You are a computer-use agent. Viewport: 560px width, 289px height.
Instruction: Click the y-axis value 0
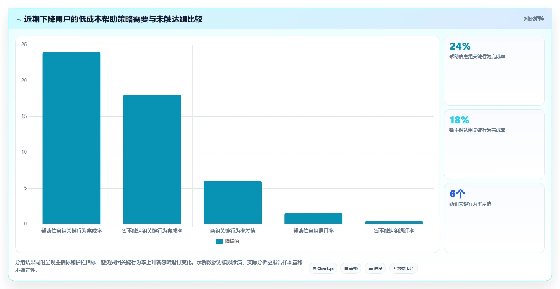click(25, 224)
